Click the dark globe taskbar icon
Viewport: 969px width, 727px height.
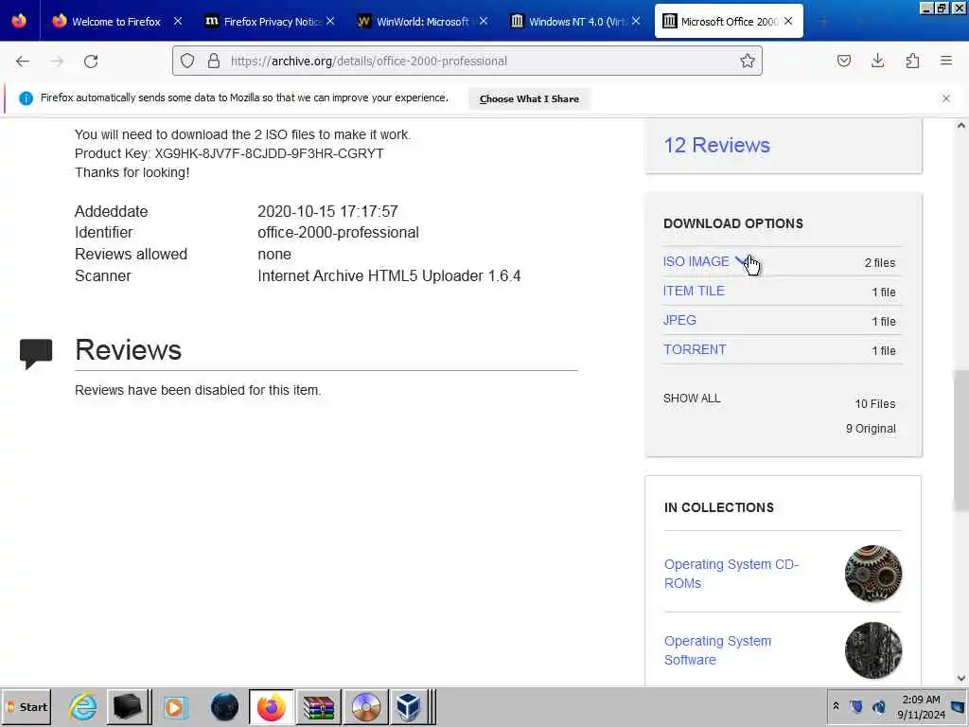pyautogui.click(x=224, y=706)
